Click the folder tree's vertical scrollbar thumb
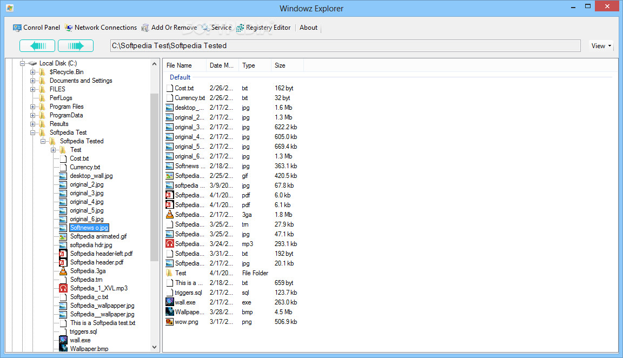Viewport: 623px width, 358px height. (x=154, y=177)
